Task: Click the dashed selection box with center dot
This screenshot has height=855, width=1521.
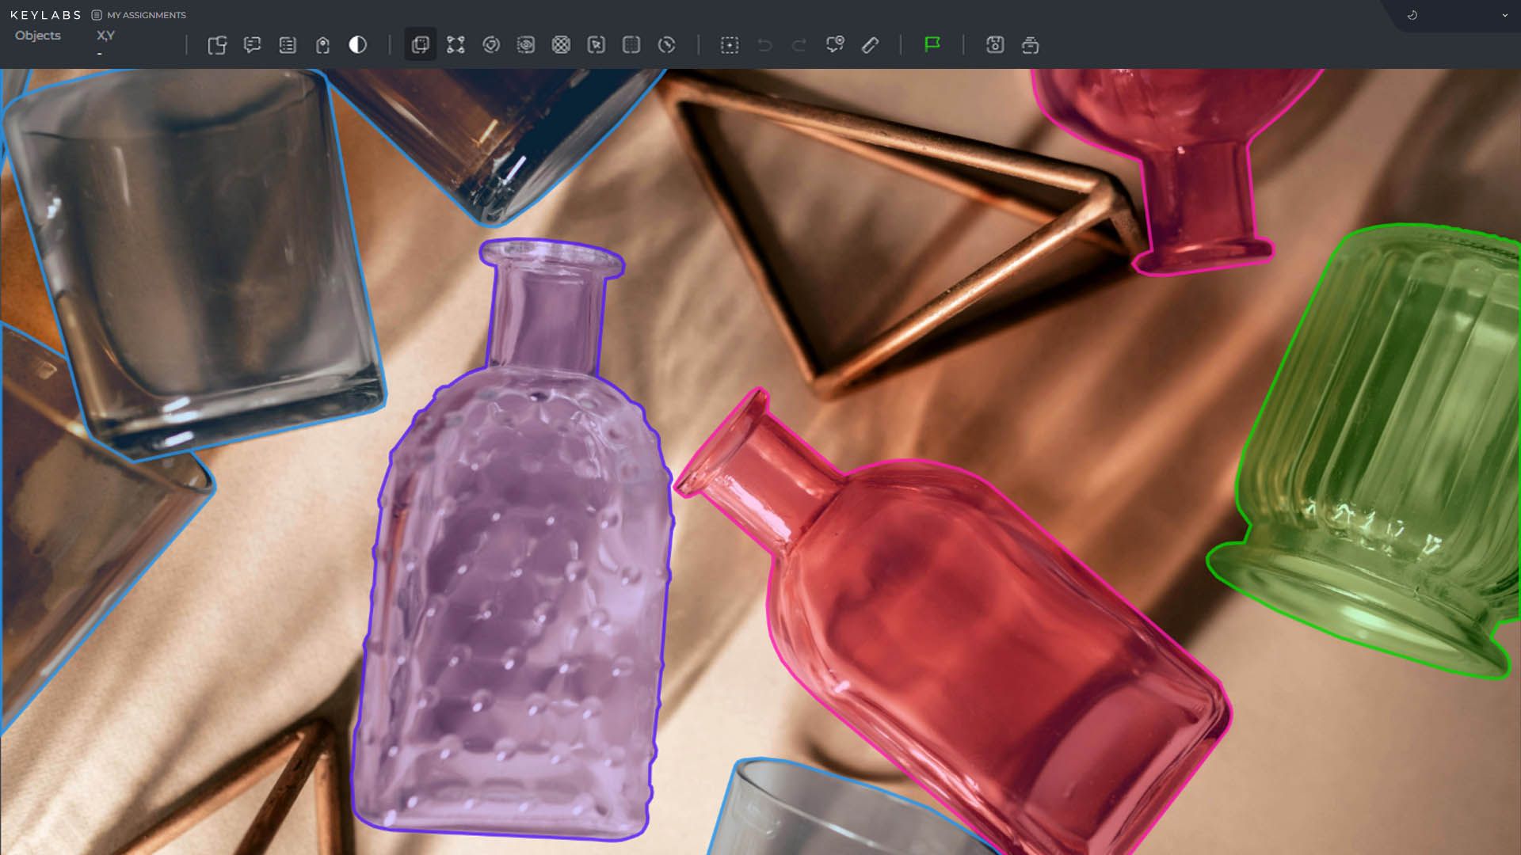Action: click(x=729, y=45)
